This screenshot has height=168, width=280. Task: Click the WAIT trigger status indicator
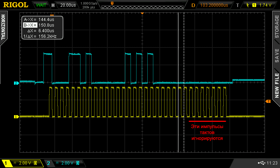click(x=42, y=5)
